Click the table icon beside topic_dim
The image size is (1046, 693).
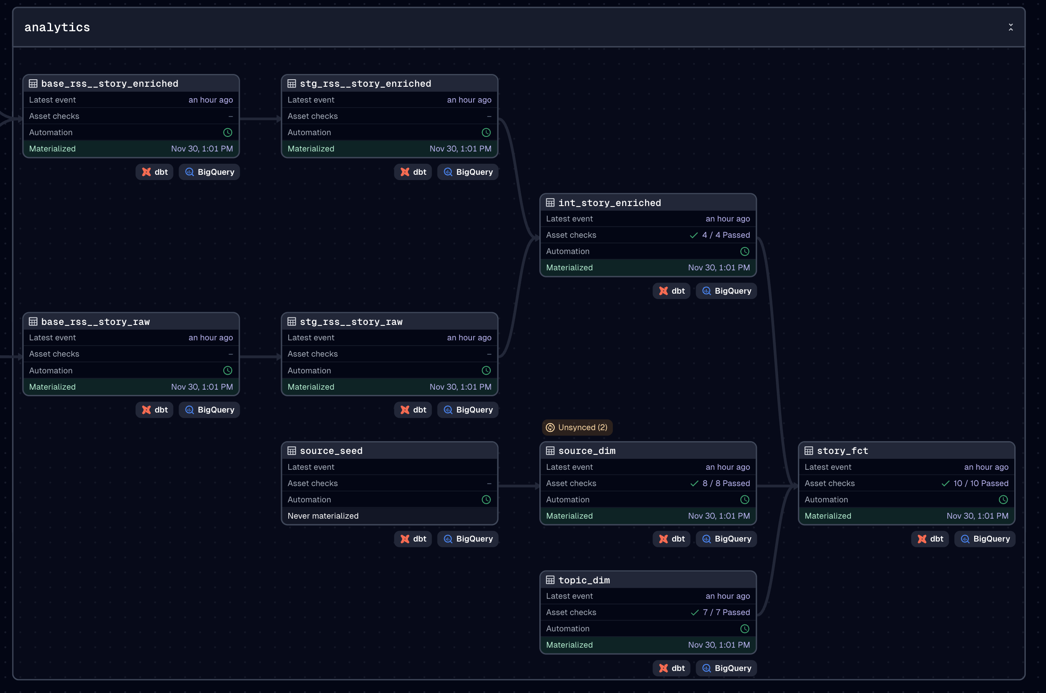tap(550, 580)
